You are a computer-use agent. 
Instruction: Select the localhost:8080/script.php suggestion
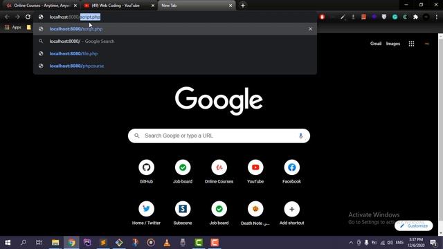175,29
